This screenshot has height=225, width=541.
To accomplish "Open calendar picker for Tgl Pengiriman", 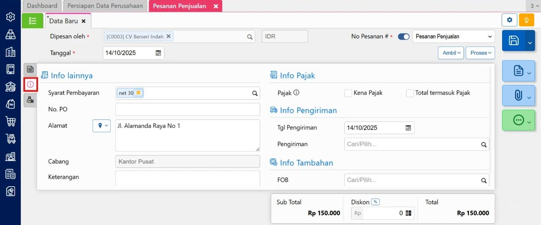I will pos(408,128).
